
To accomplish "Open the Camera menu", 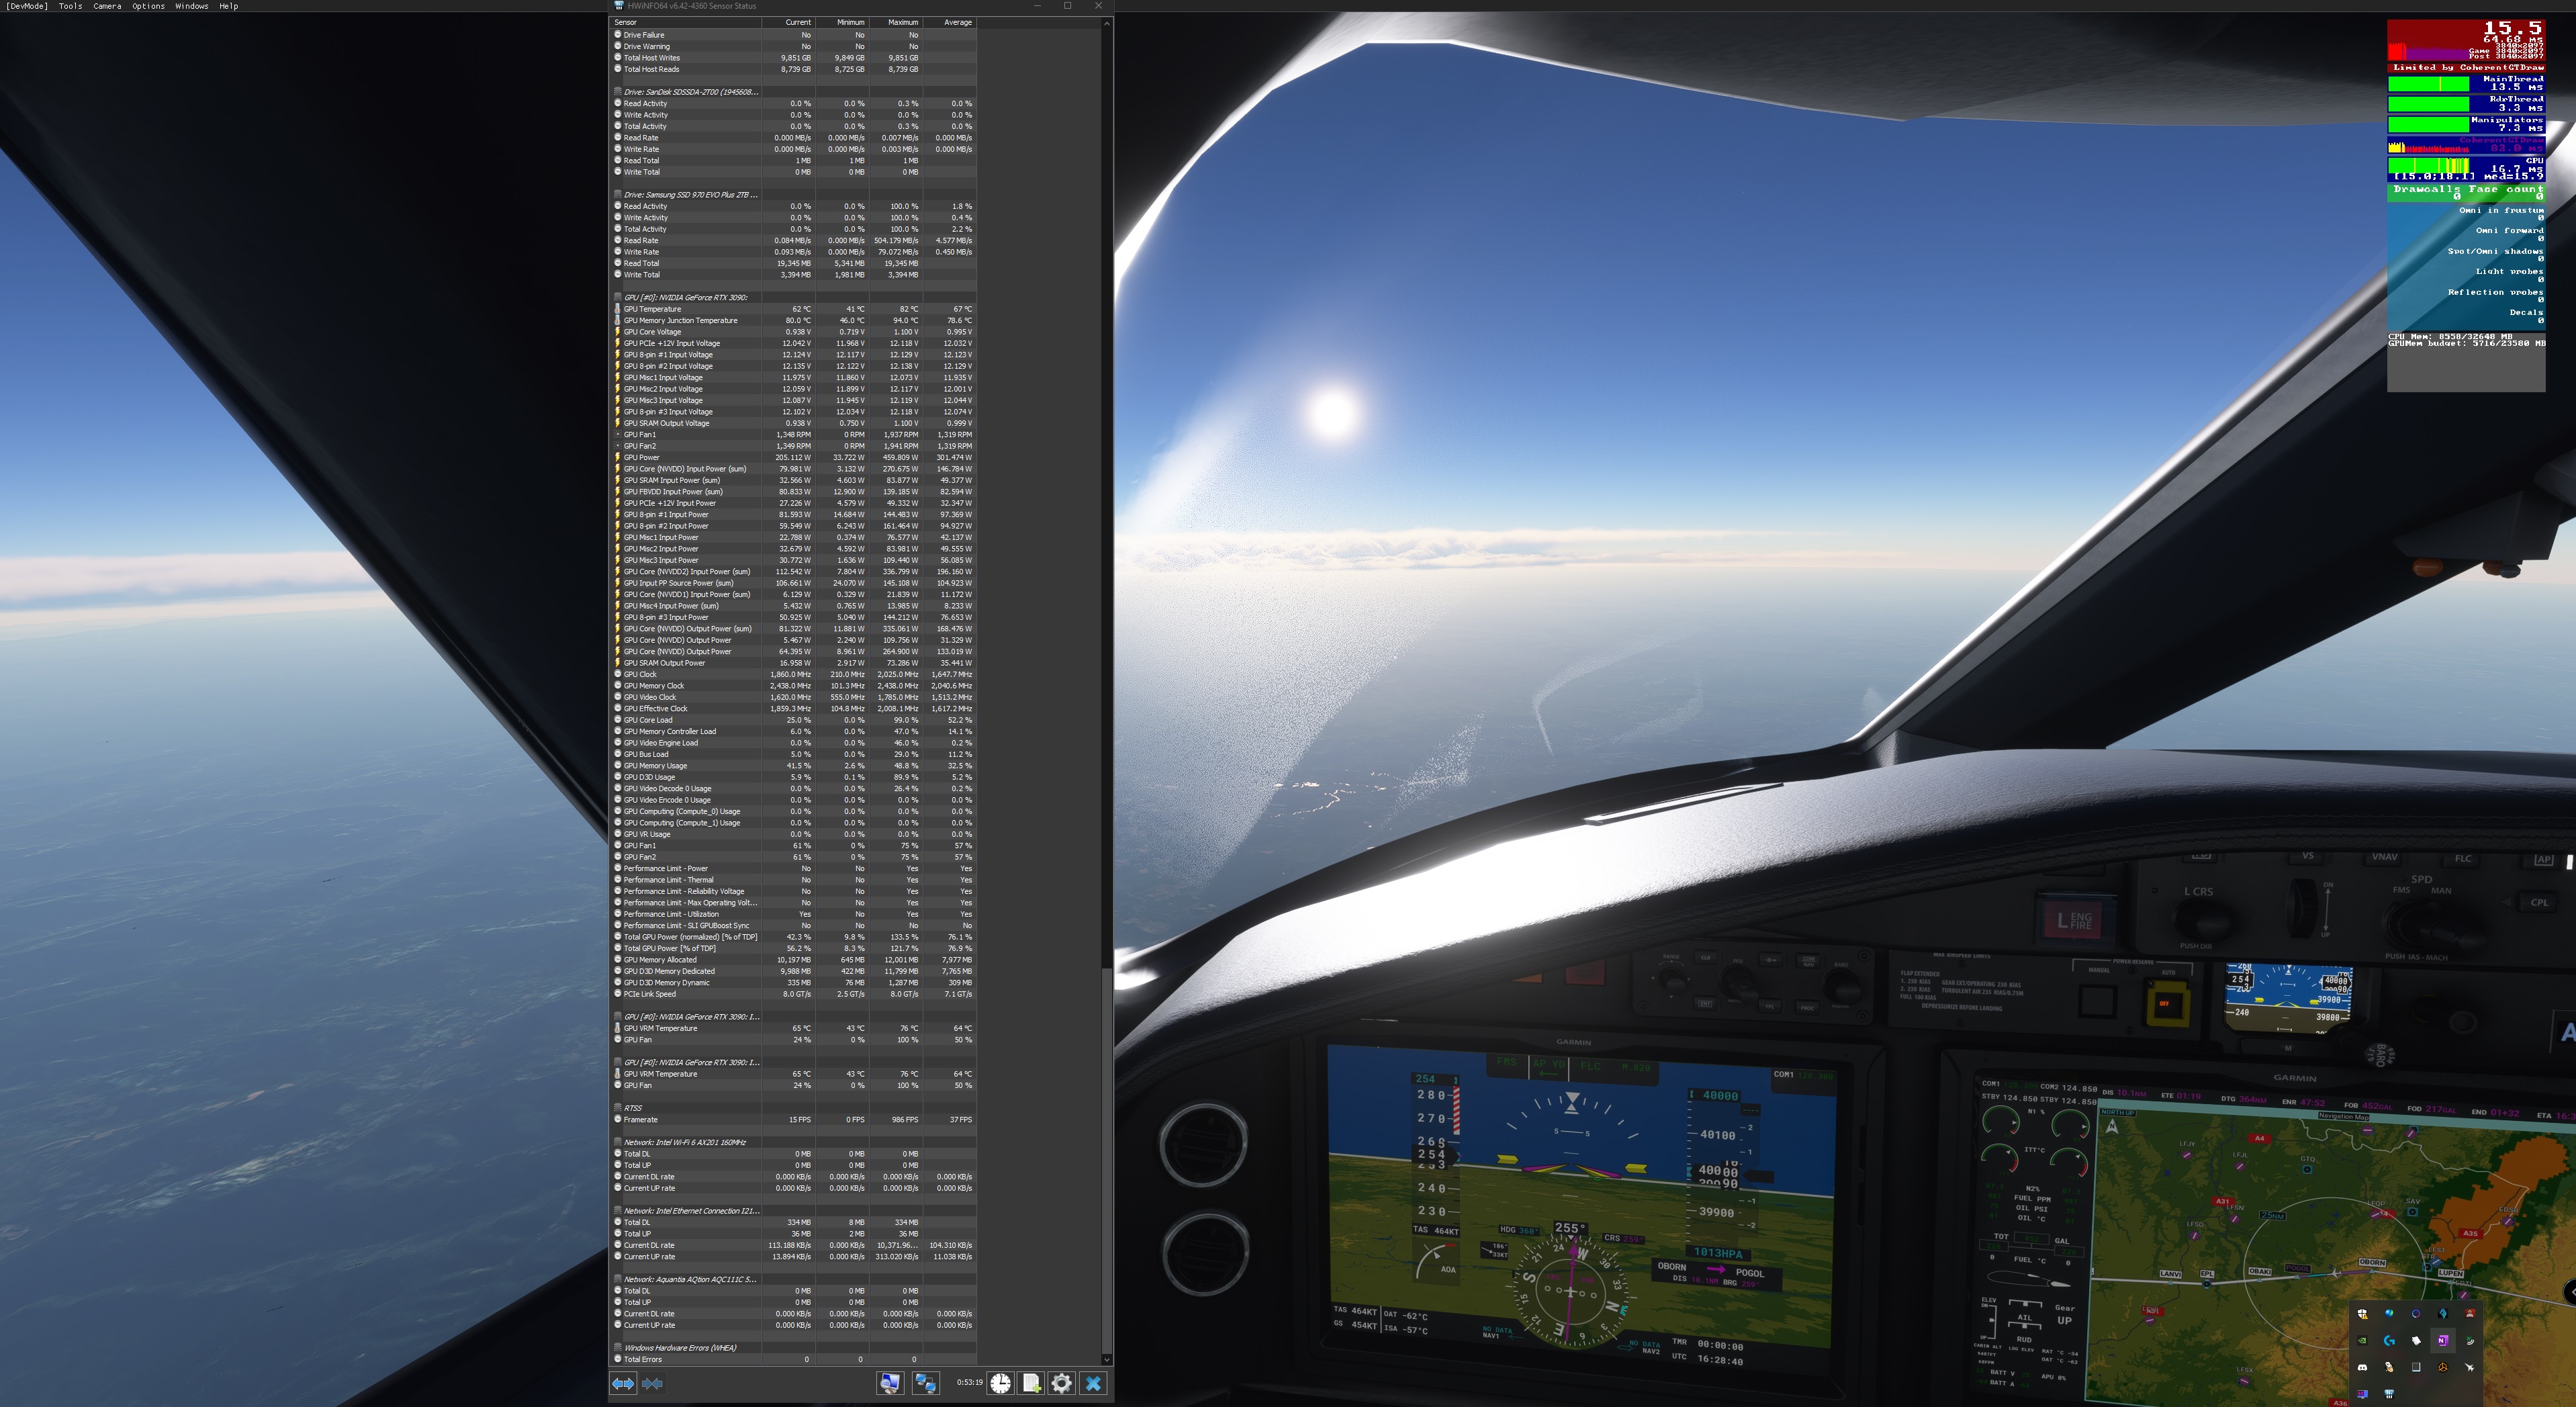I will (107, 6).
